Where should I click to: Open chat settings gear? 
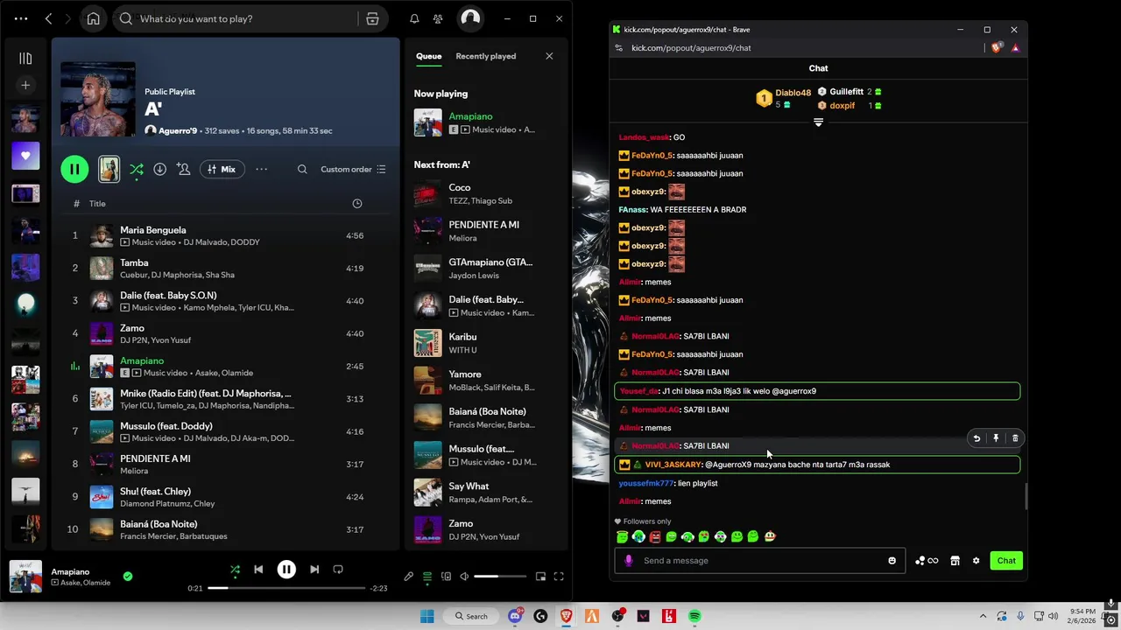pyautogui.click(x=976, y=561)
